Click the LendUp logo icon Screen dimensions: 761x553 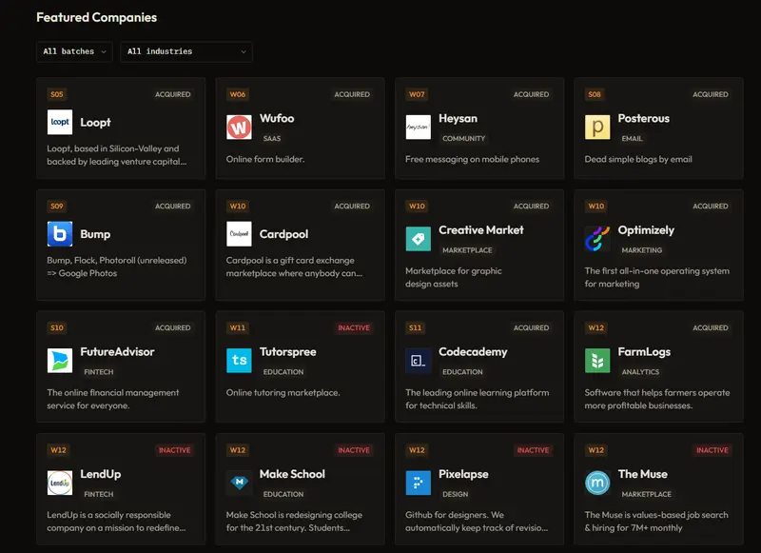[x=60, y=484]
